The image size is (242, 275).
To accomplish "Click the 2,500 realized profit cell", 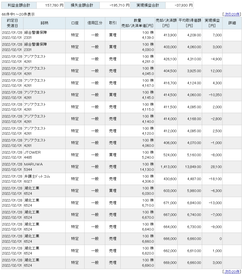I will click(x=212, y=131).
